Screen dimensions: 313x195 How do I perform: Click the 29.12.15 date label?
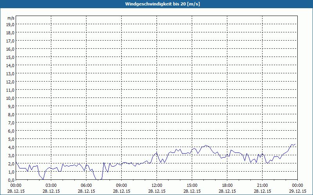click(x=298, y=191)
